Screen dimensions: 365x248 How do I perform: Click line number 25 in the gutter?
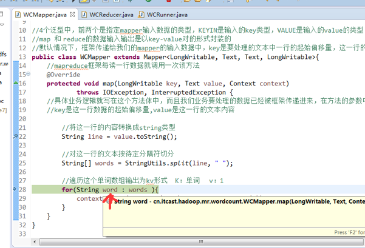(22, 163)
